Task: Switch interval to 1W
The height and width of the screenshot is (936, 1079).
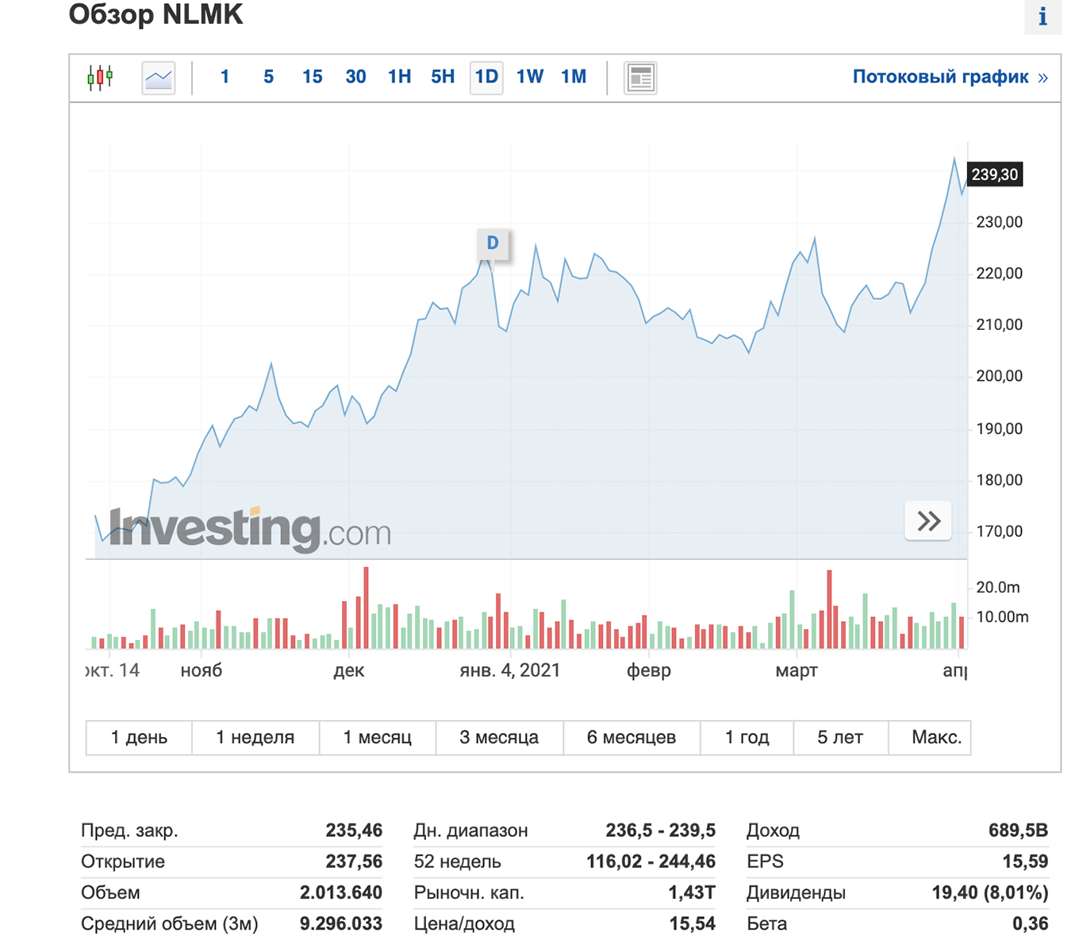Action: (530, 77)
